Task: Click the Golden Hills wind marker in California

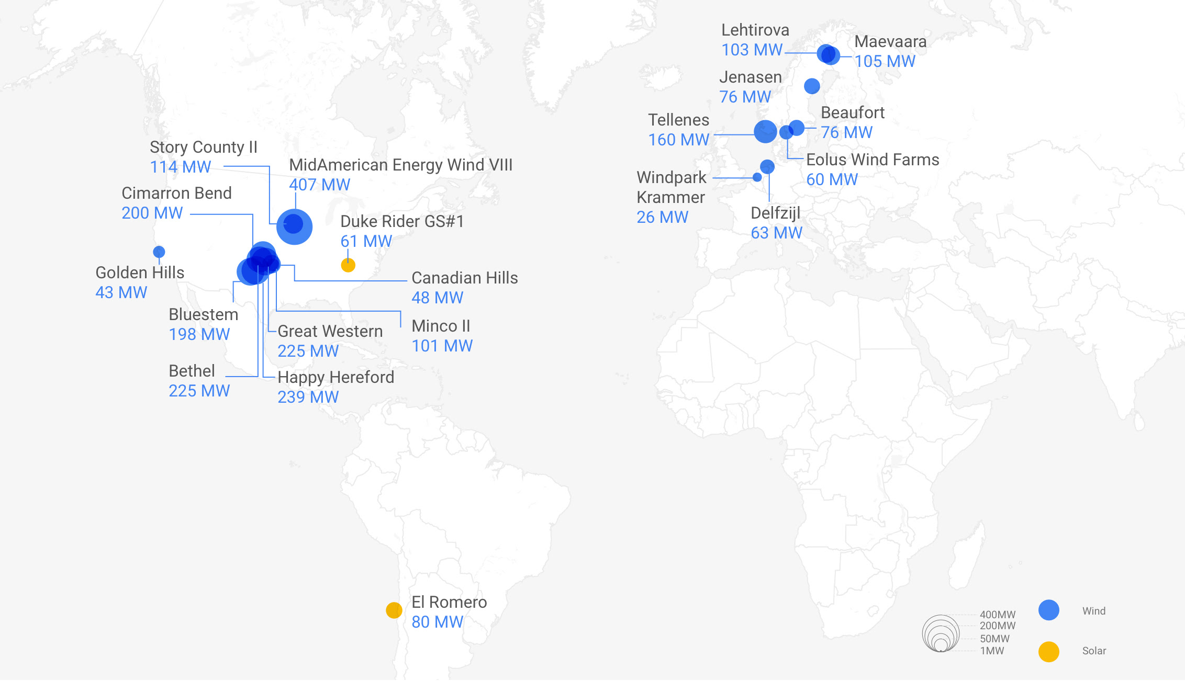Action: pyautogui.click(x=159, y=252)
